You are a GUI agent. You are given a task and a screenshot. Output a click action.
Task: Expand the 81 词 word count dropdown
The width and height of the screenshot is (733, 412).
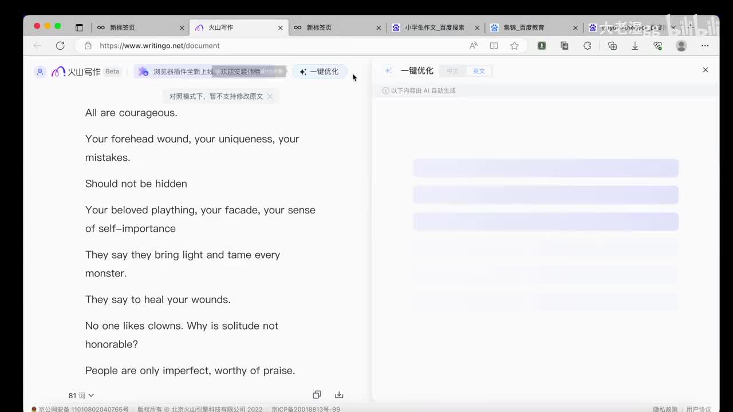tap(81, 395)
